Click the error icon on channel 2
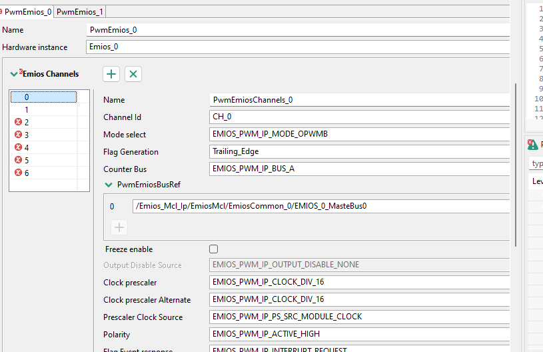543x352 pixels. (18, 122)
